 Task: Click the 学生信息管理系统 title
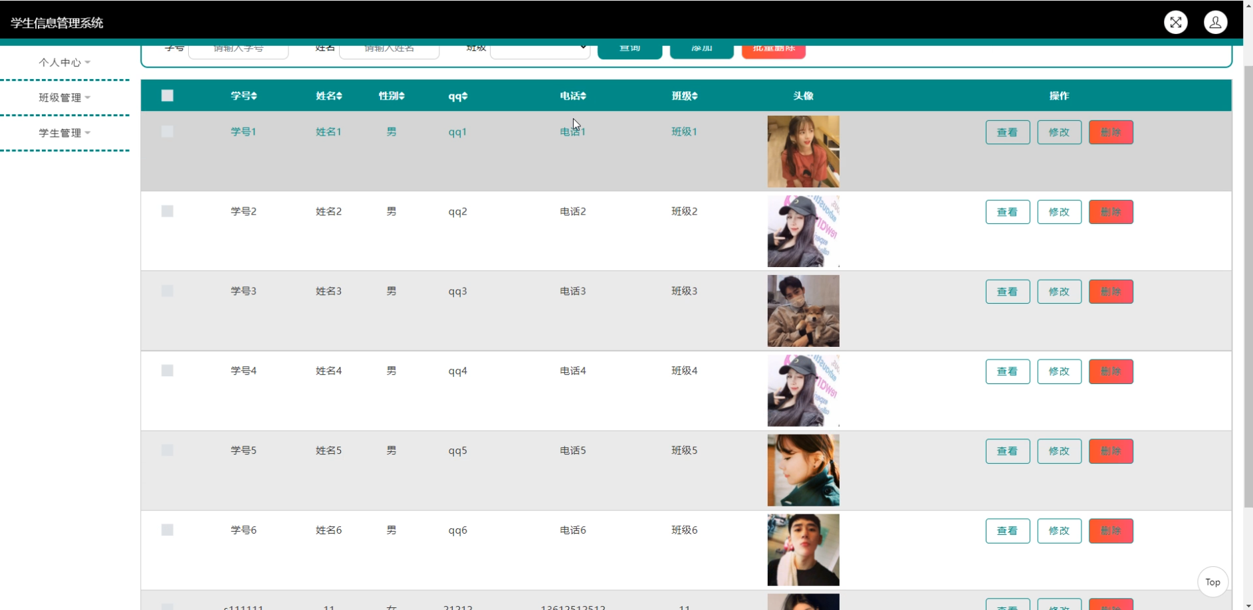[57, 23]
